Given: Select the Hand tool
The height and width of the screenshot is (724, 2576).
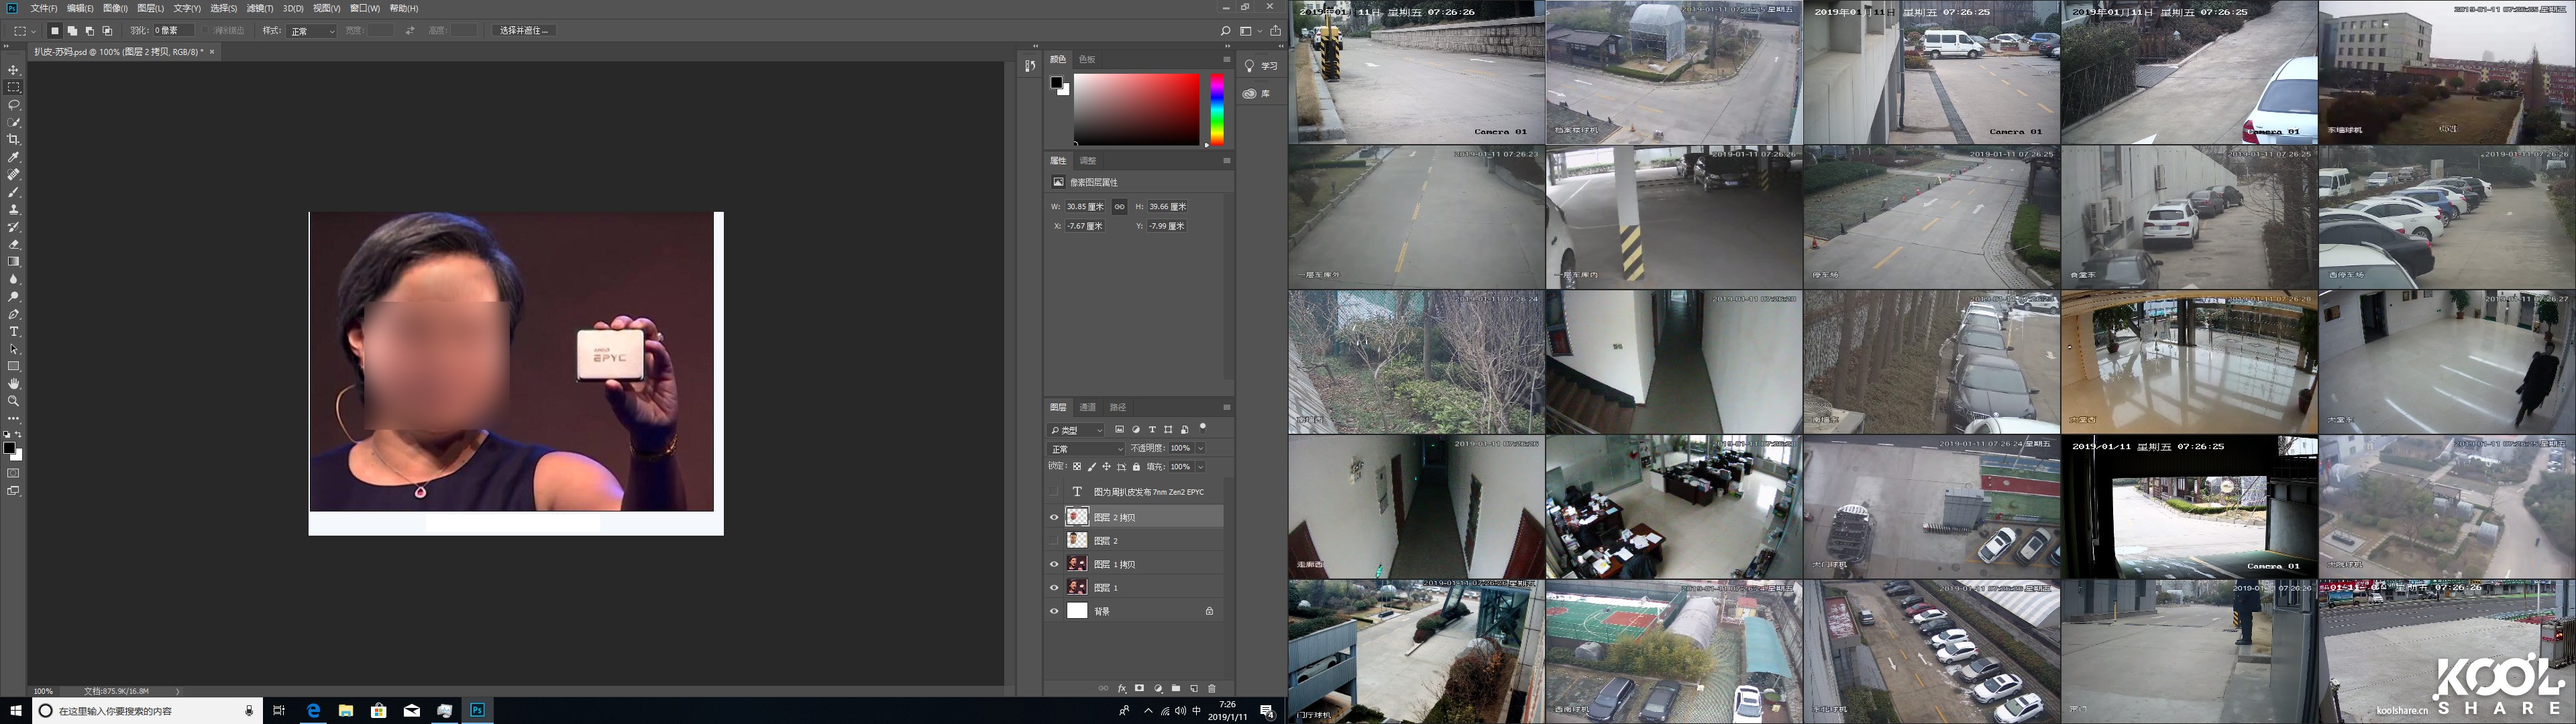Looking at the screenshot, I should pos(13,384).
